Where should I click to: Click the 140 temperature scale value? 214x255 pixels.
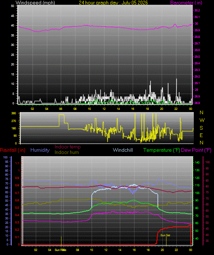[197, 162]
